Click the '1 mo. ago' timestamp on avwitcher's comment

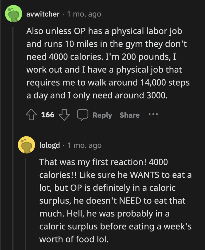pos(84,14)
